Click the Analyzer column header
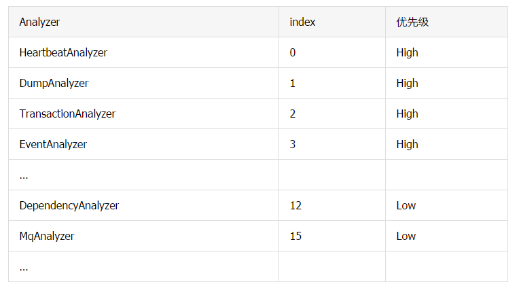The image size is (521, 295). click(x=39, y=22)
